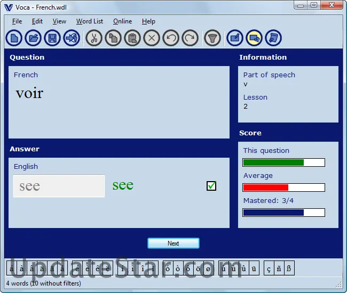Insert the ñ character

coord(279,268)
